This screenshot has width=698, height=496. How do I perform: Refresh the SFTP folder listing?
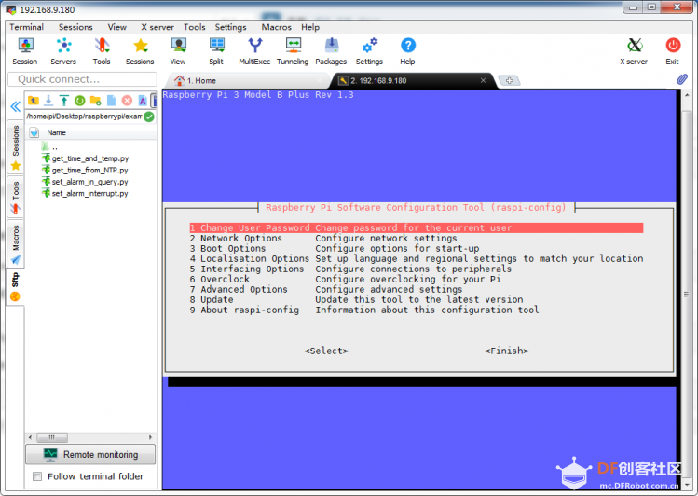(80, 101)
